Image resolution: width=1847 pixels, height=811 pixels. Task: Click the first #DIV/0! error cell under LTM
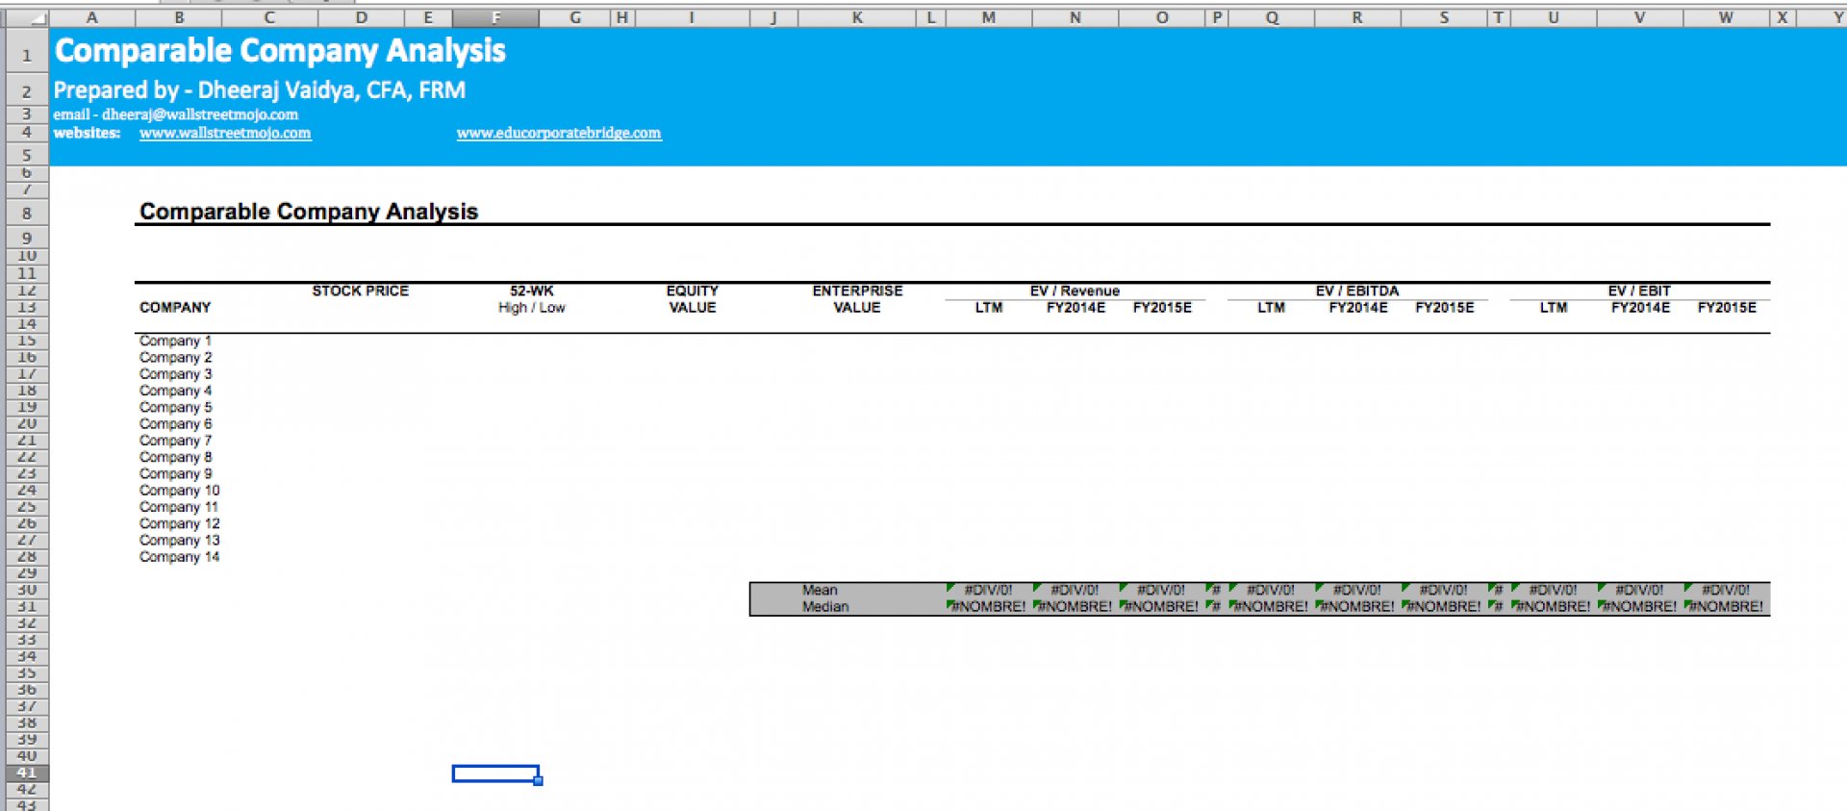pos(988,590)
